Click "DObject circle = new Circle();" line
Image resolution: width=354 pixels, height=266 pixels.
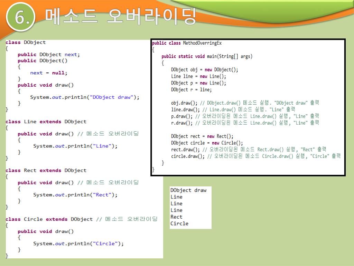tap(207, 143)
